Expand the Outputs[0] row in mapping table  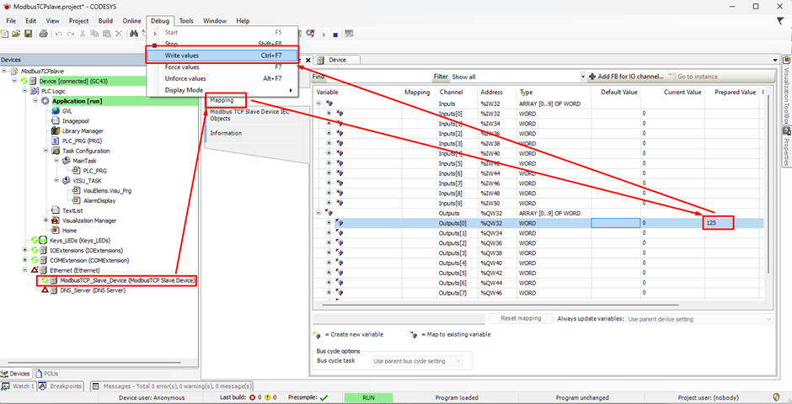pyautogui.click(x=329, y=223)
